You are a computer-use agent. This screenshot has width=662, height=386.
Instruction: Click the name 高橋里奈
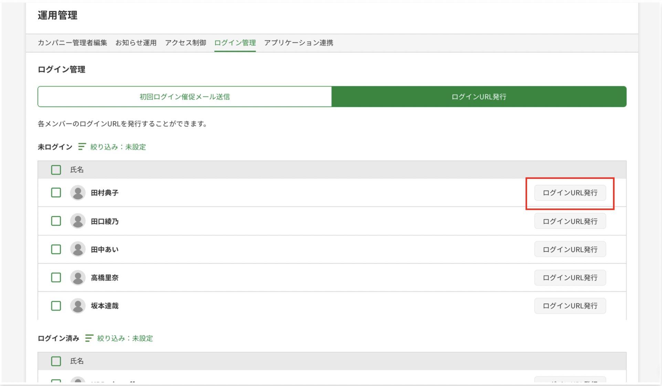[x=105, y=277]
